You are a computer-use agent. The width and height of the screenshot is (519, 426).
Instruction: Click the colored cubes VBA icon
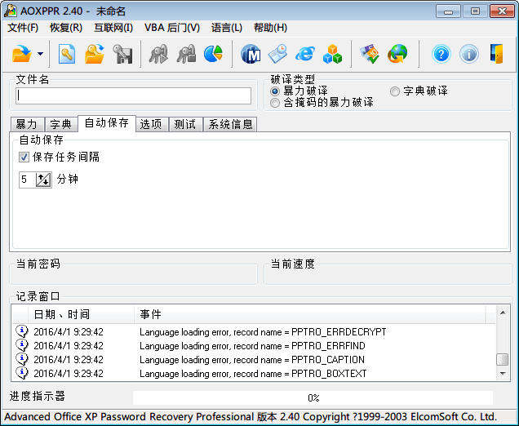pos(332,54)
